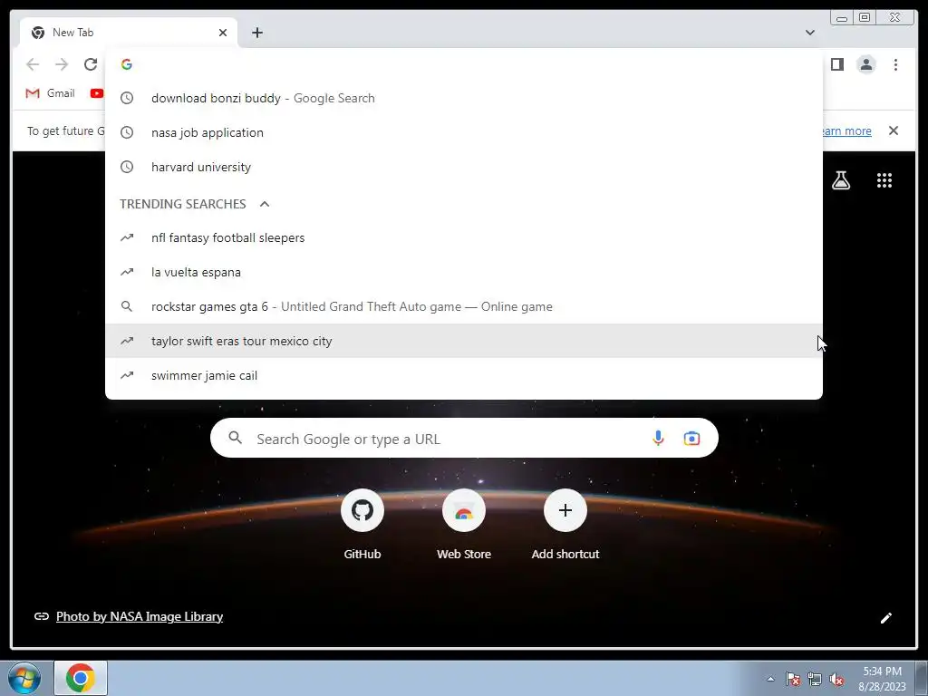Viewport: 928px width, 696px height.
Task: Collapse the Trending Searches section
Action: tap(265, 204)
